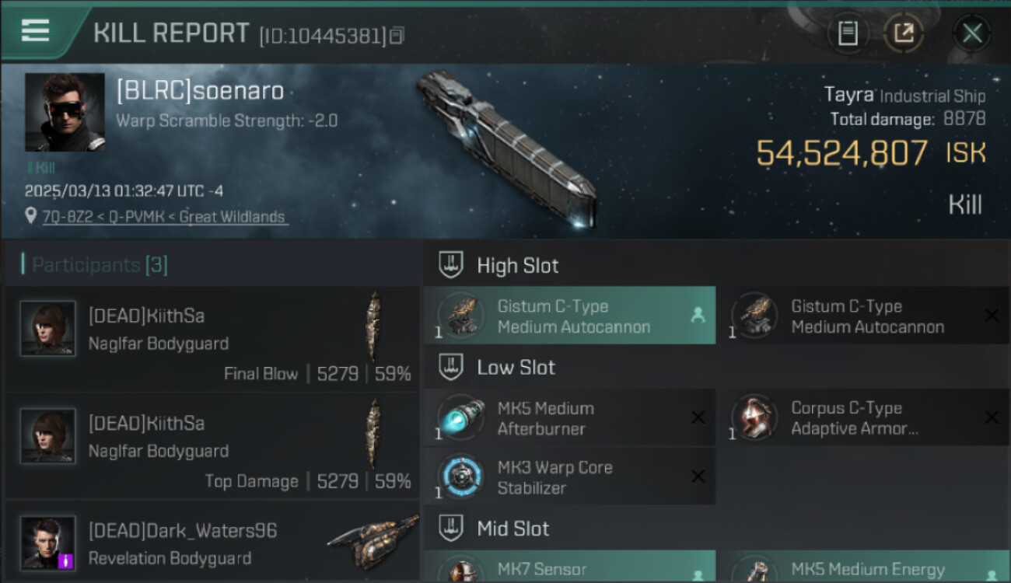Select the Corpus C-Type Adaptive Armor module
The height and width of the screenshot is (583, 1011).
click(x=863, y=418)
